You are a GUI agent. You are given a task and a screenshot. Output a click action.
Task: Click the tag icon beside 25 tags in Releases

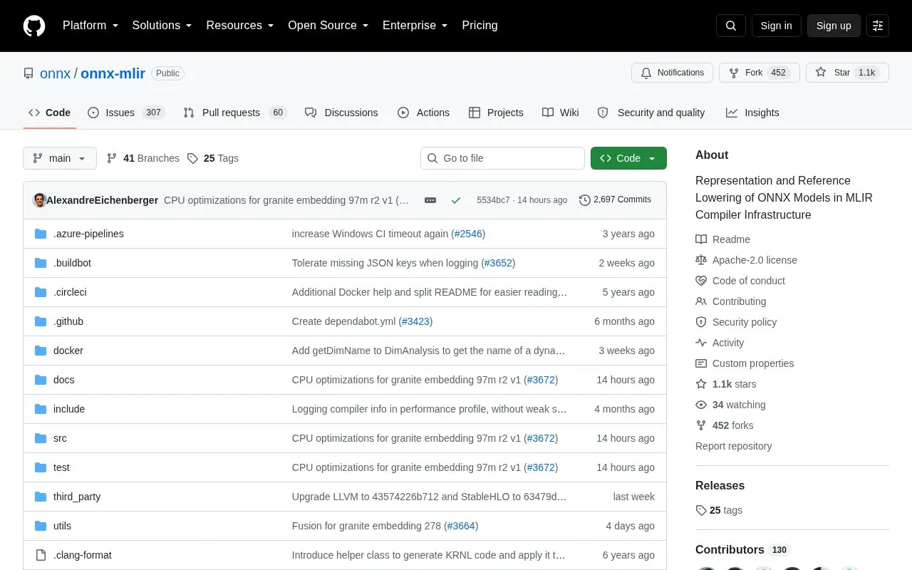click(x=701, y=510)
